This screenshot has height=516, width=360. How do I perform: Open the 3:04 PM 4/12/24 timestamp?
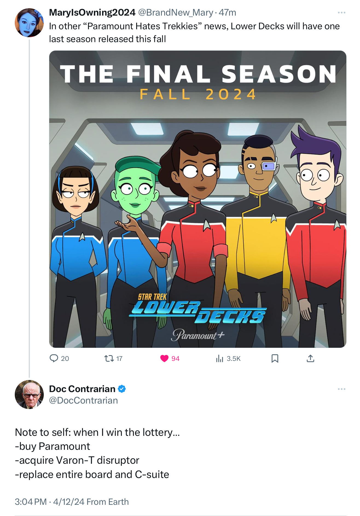[x=50, y=502]
